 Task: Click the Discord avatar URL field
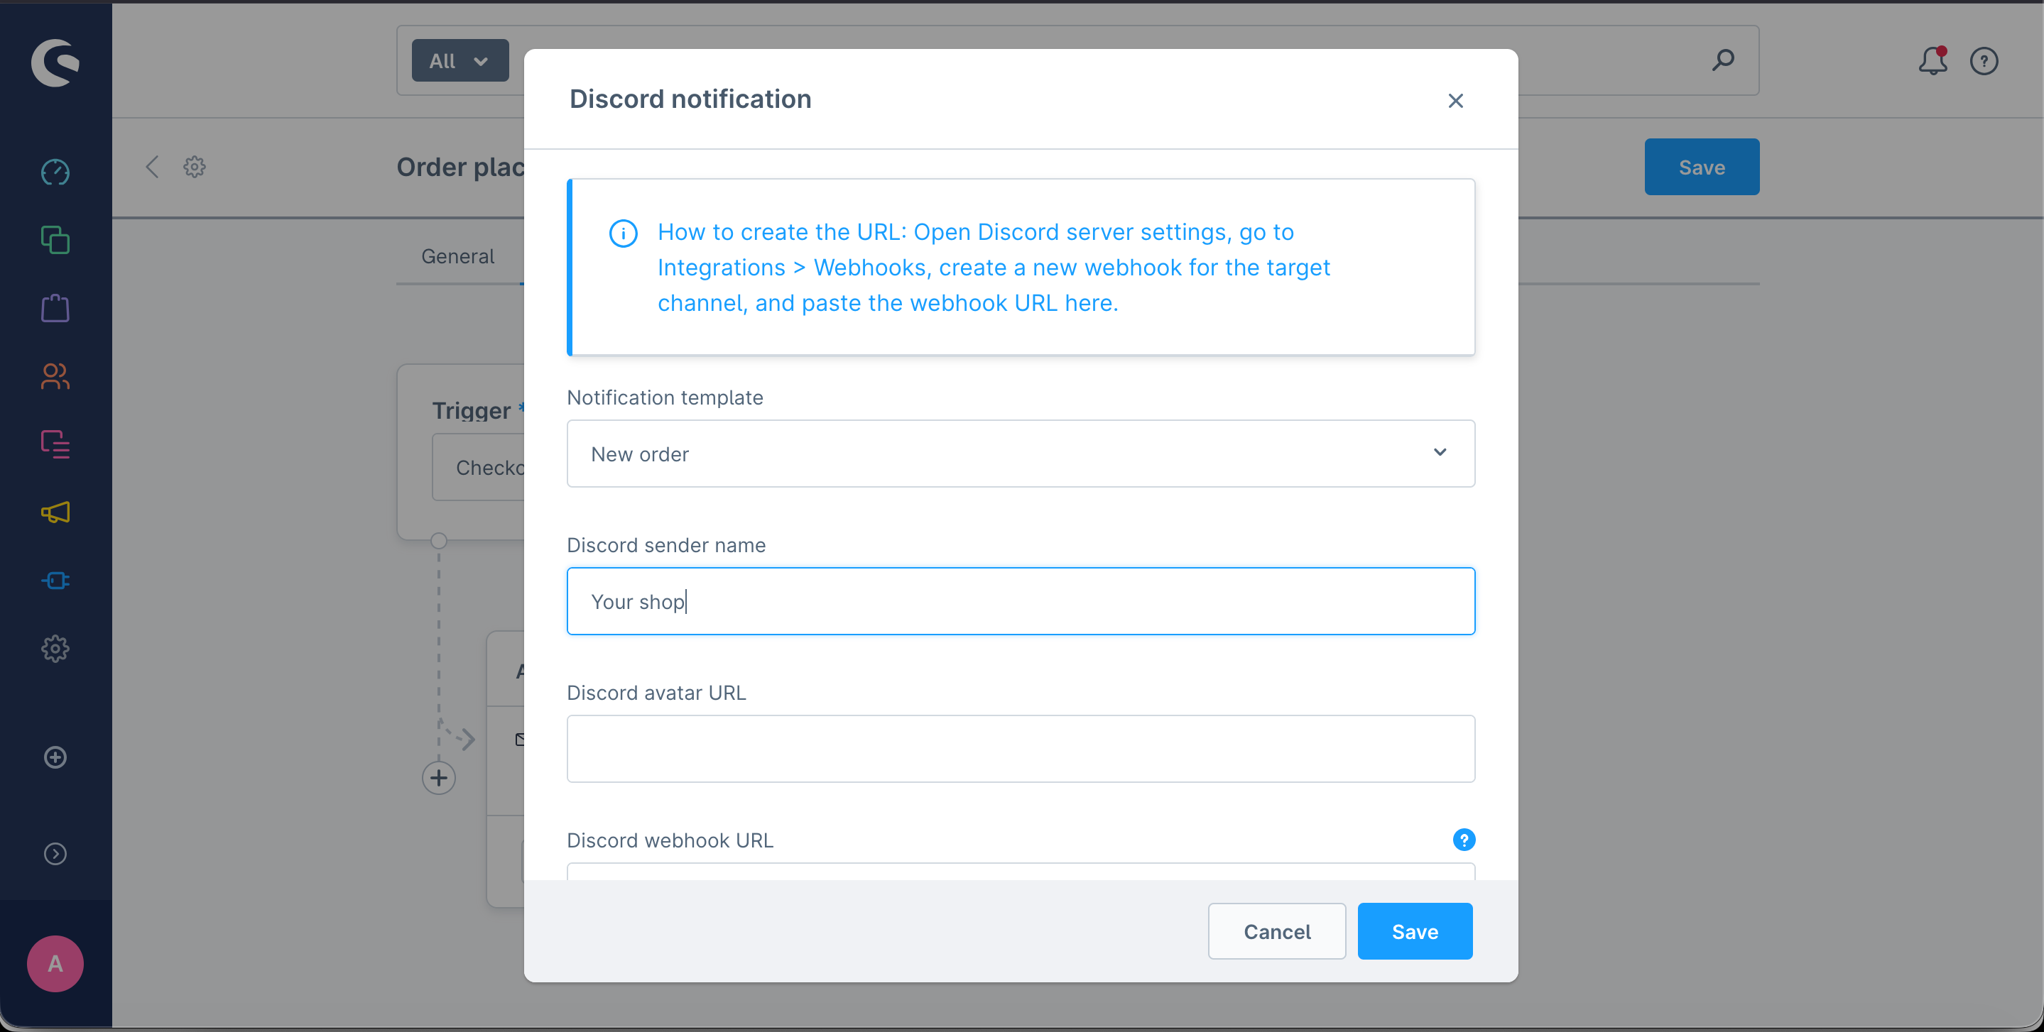[1021, 749]
